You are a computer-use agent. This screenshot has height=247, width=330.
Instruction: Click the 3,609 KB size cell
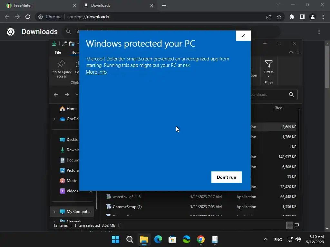[289, 127]
